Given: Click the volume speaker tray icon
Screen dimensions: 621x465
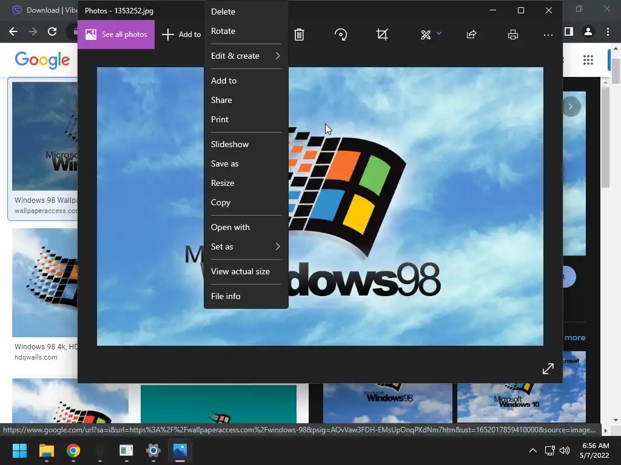Looking at the screenshot, I should 565,450.
